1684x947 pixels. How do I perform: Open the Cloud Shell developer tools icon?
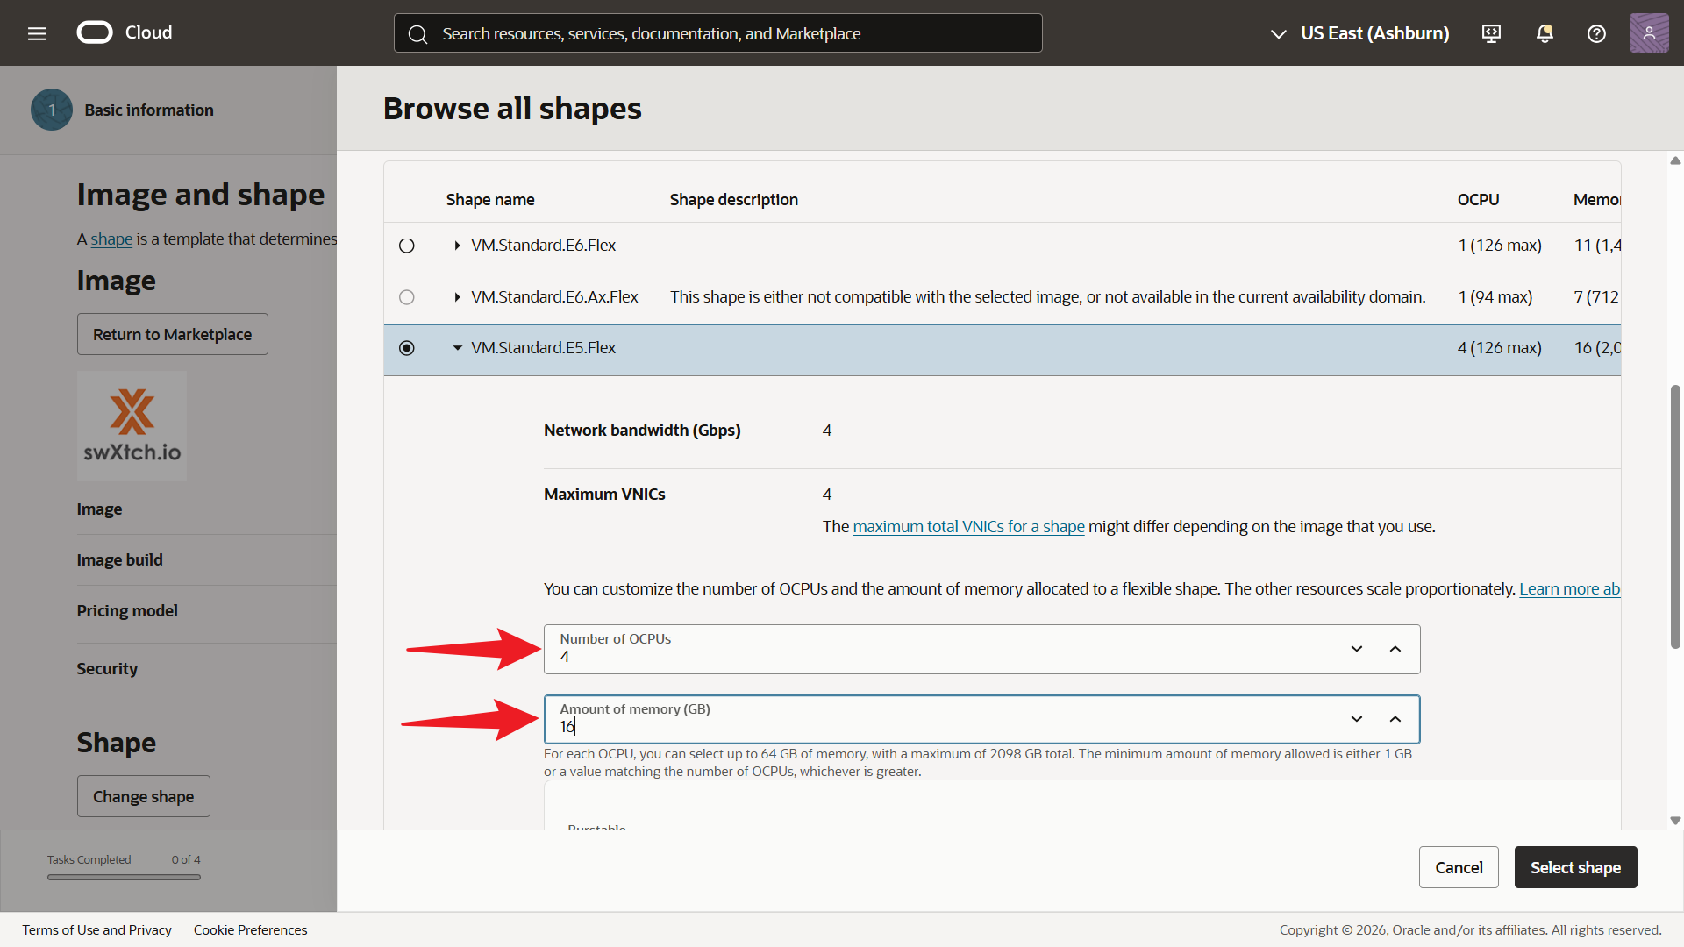point(1491,33)
